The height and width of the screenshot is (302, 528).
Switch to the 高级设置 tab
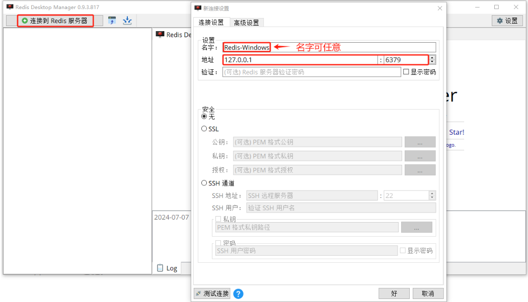pos(247,23)
